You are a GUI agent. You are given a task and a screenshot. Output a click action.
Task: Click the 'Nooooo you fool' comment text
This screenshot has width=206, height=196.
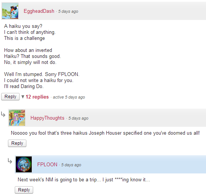[105, 133]
